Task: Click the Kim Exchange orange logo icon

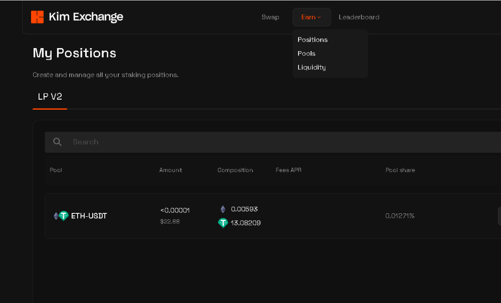Action: click(x=38, y=17)
